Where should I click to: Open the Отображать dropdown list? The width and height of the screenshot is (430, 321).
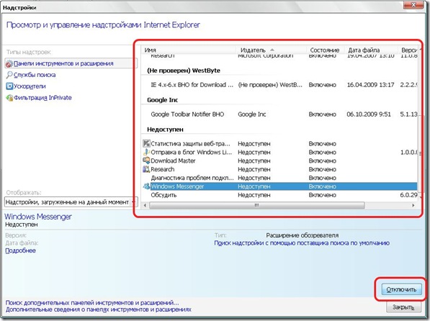point(71,202)
